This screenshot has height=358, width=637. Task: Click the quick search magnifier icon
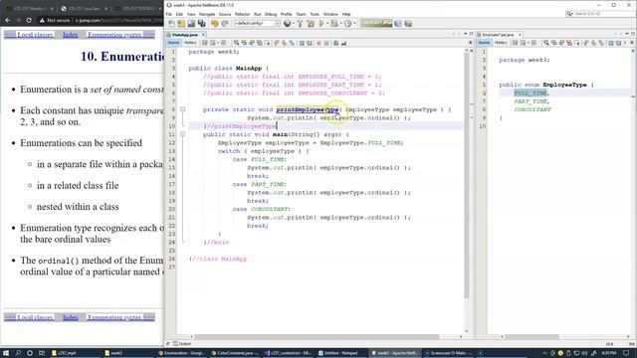coord(570,14)
